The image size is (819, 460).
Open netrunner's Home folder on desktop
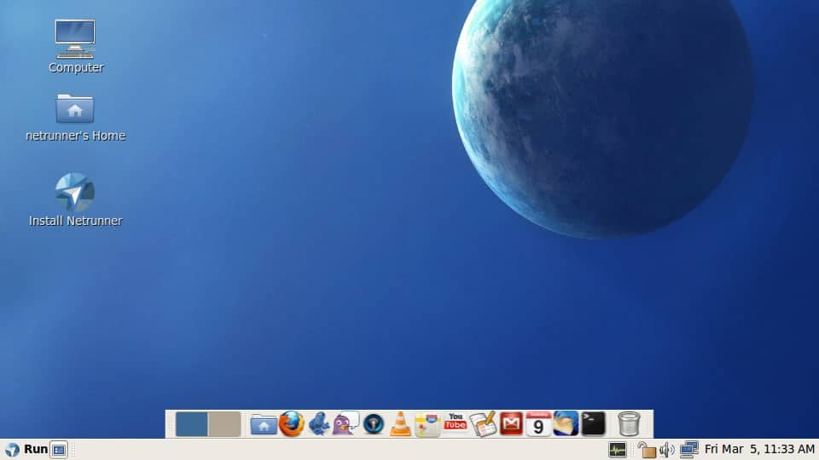coord(75,108)
